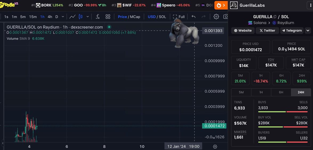Select the 15m timeframe

click(33, 17)
